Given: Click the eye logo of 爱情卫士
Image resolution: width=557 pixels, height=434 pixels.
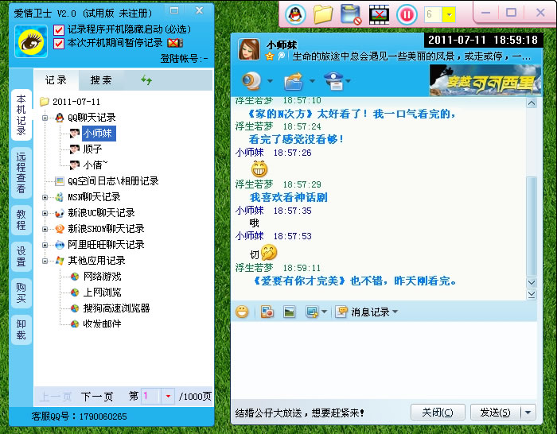Looking at the screenshot, I should tap(31, 41).
